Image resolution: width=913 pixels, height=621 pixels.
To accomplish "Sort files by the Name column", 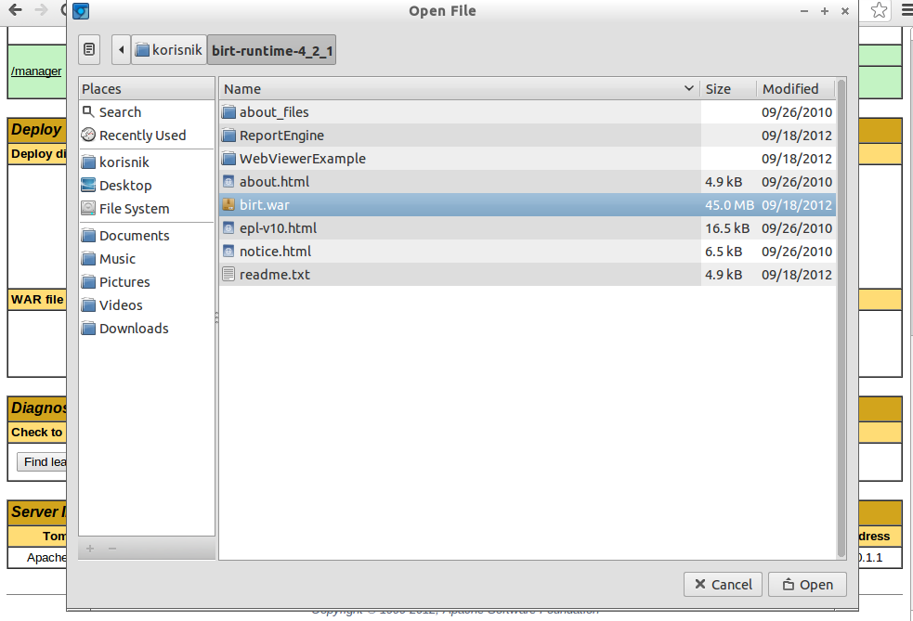I will point(460,88).
